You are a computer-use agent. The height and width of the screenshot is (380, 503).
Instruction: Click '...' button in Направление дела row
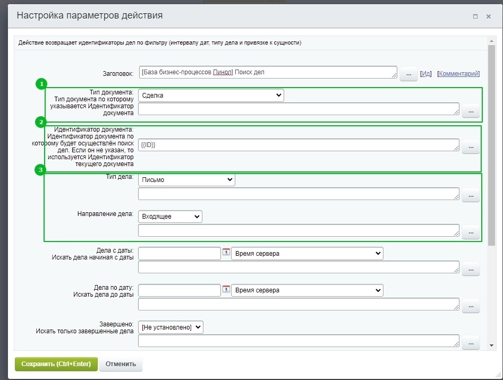tap(471, 232)
